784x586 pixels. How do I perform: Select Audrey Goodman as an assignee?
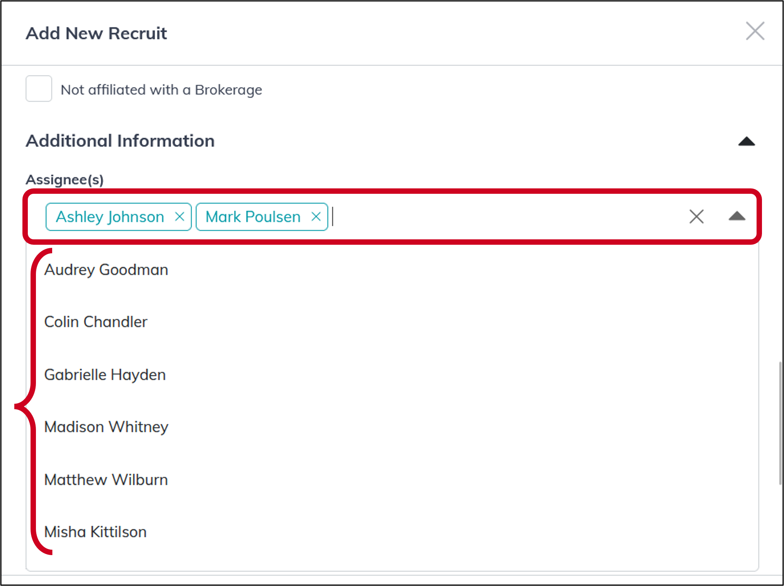106,269
